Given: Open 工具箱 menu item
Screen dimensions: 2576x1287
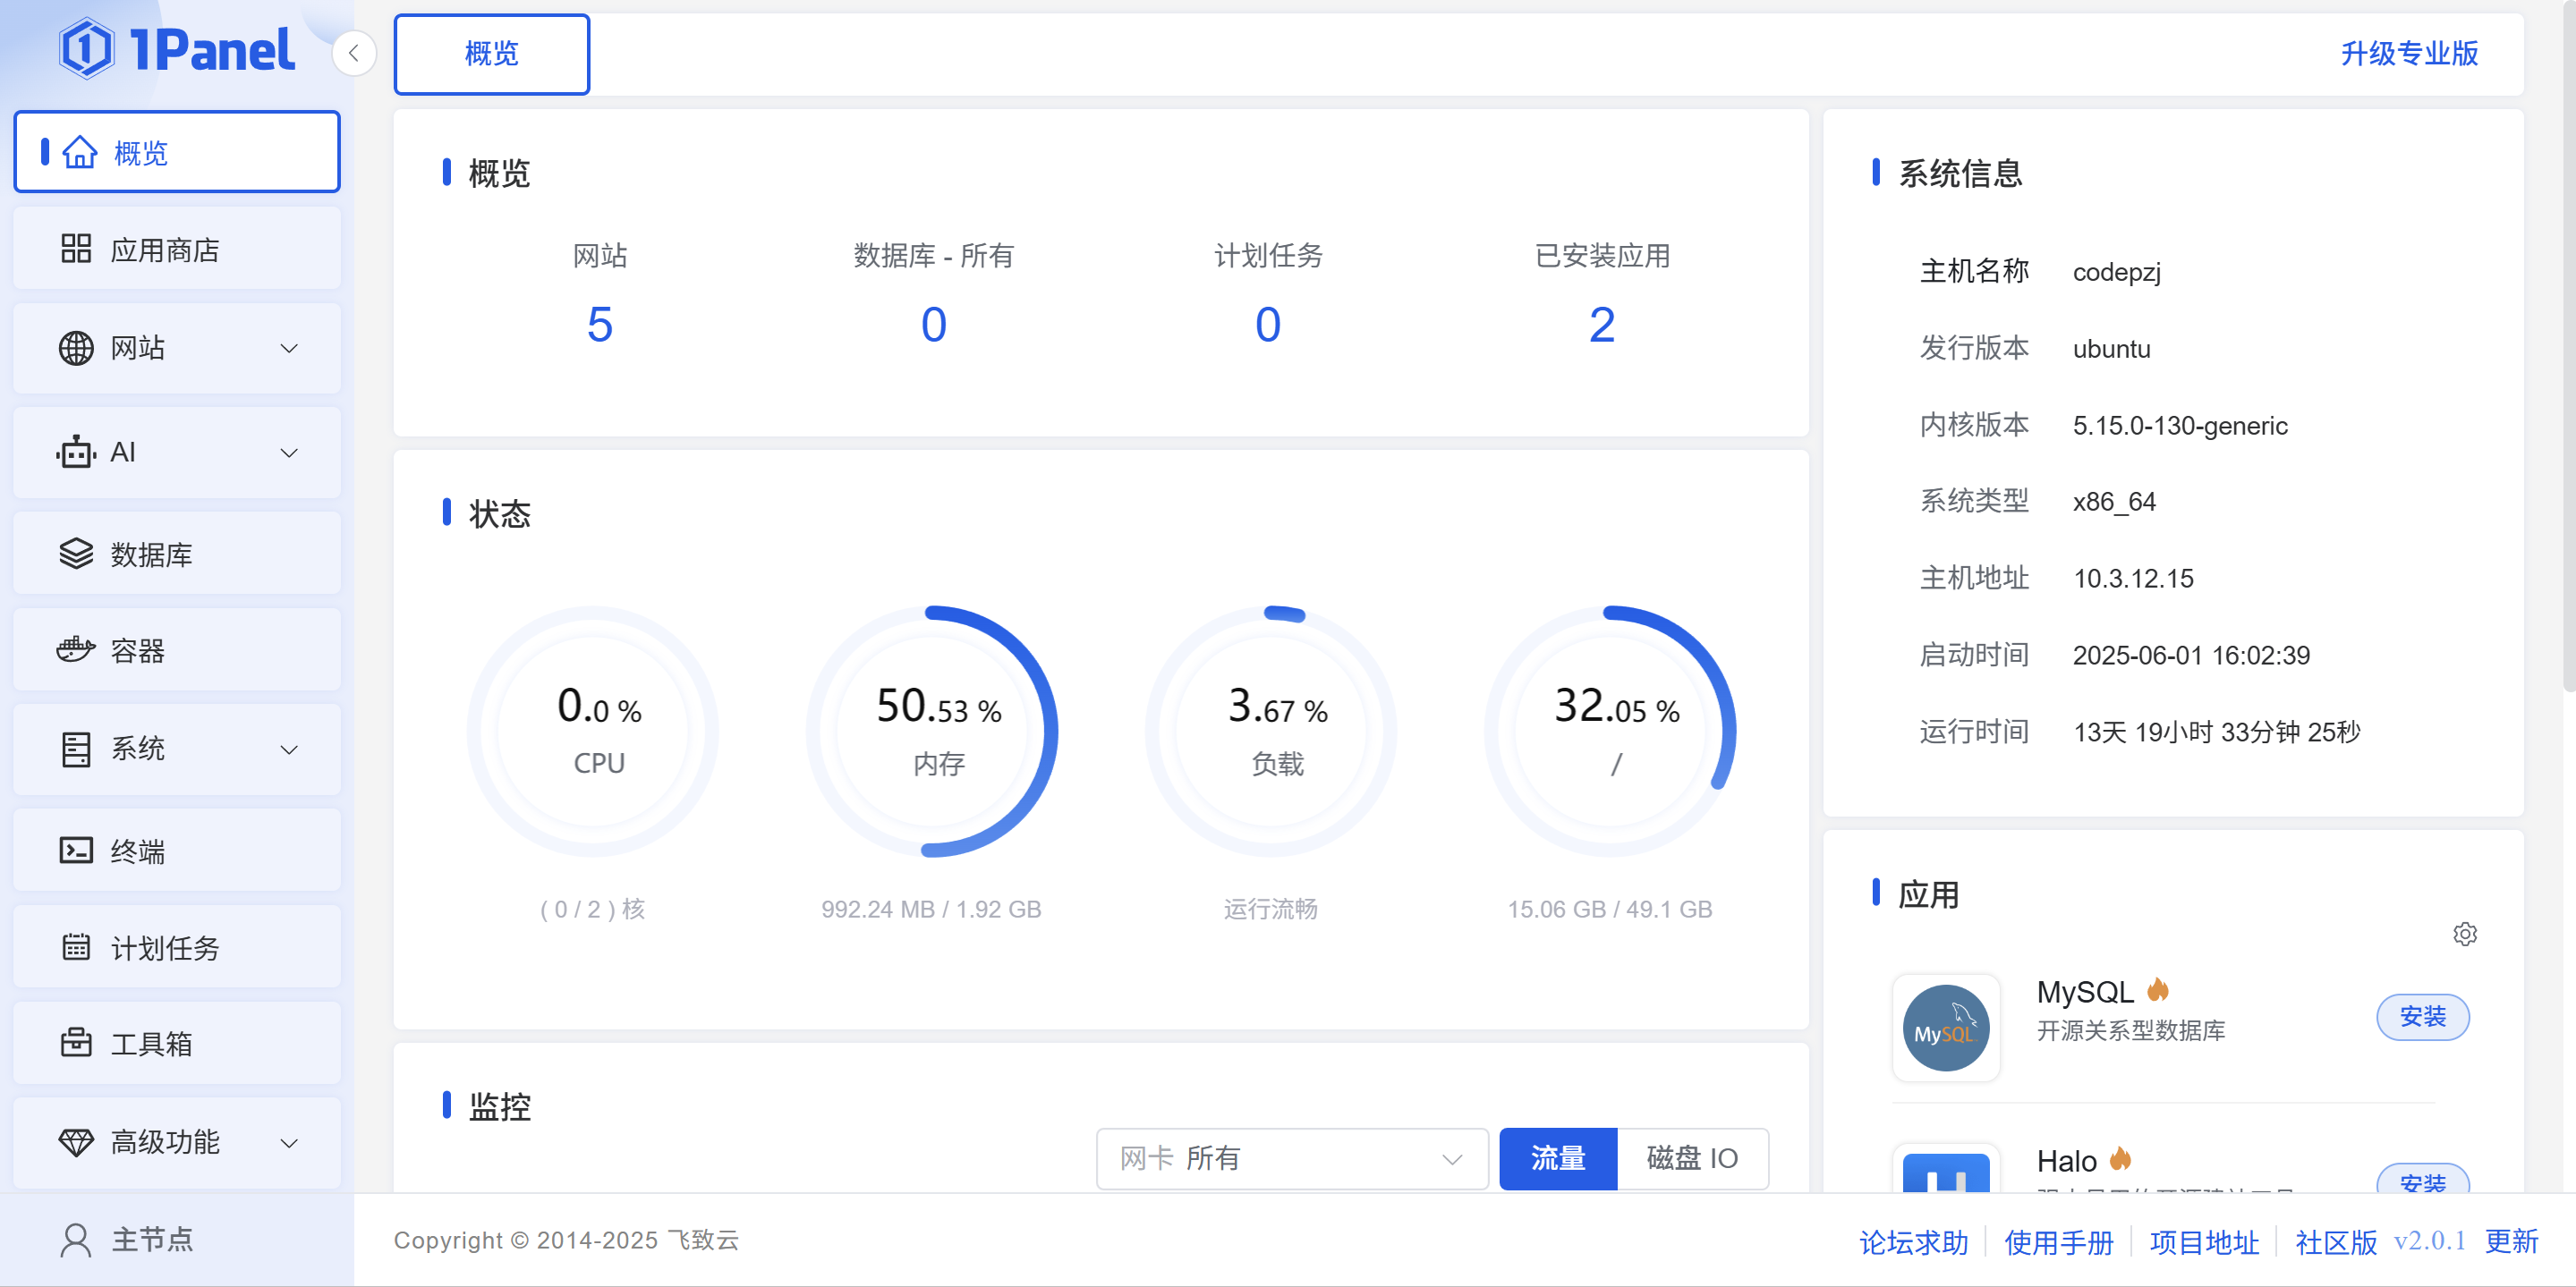Looking at the screenshot, I should (x=177, y=1042).
